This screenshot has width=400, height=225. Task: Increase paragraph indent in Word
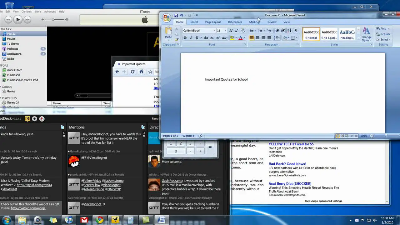coord(283,30)
